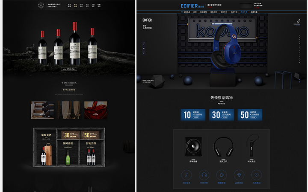
Task: Click the circled cup feature icon
Action: (x=222, y=175)
